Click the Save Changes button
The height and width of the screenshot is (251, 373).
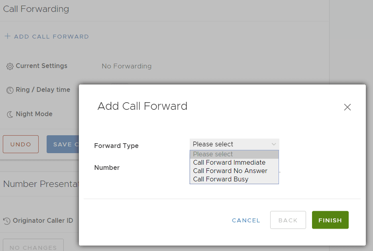(63, 144)
